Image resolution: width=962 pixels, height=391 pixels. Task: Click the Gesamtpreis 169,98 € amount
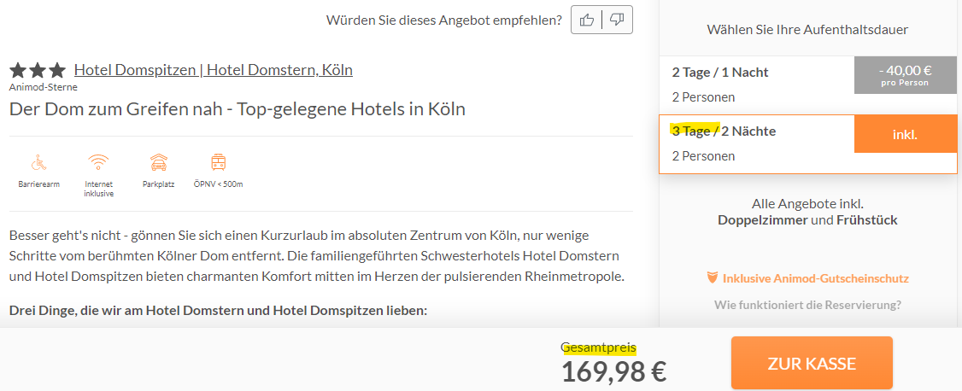(x=614, y=371)
